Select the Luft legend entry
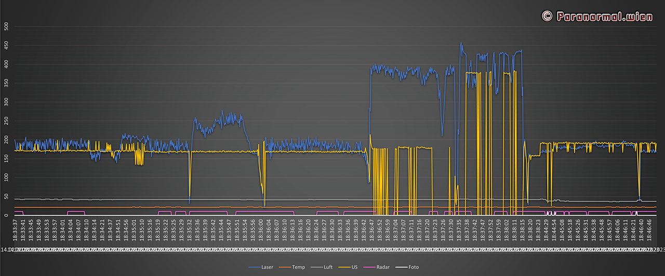The height and width of the screenshot is (276, 665). click(328, 267)
